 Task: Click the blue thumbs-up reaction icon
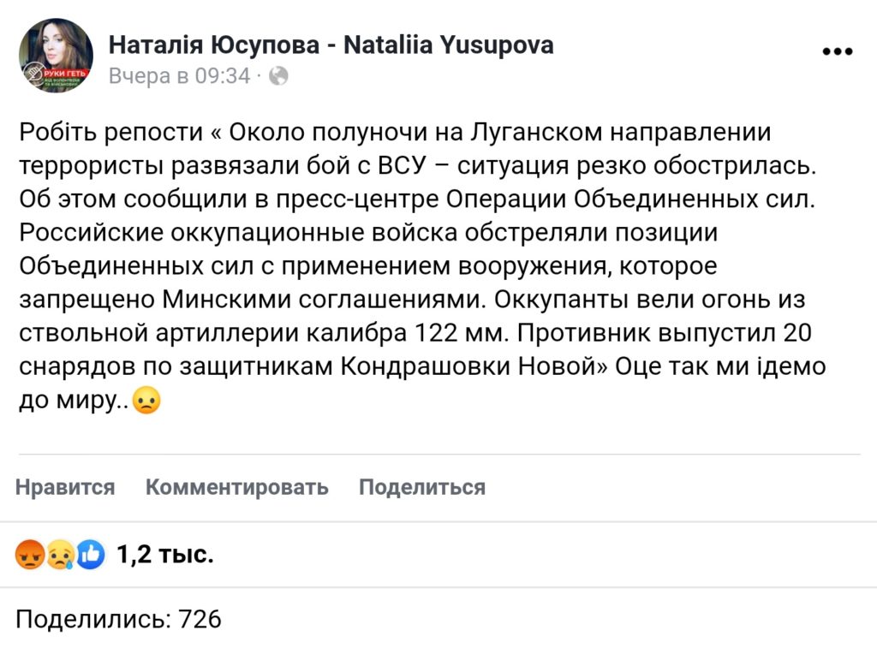pyautogui.click(x=91, y=555)
